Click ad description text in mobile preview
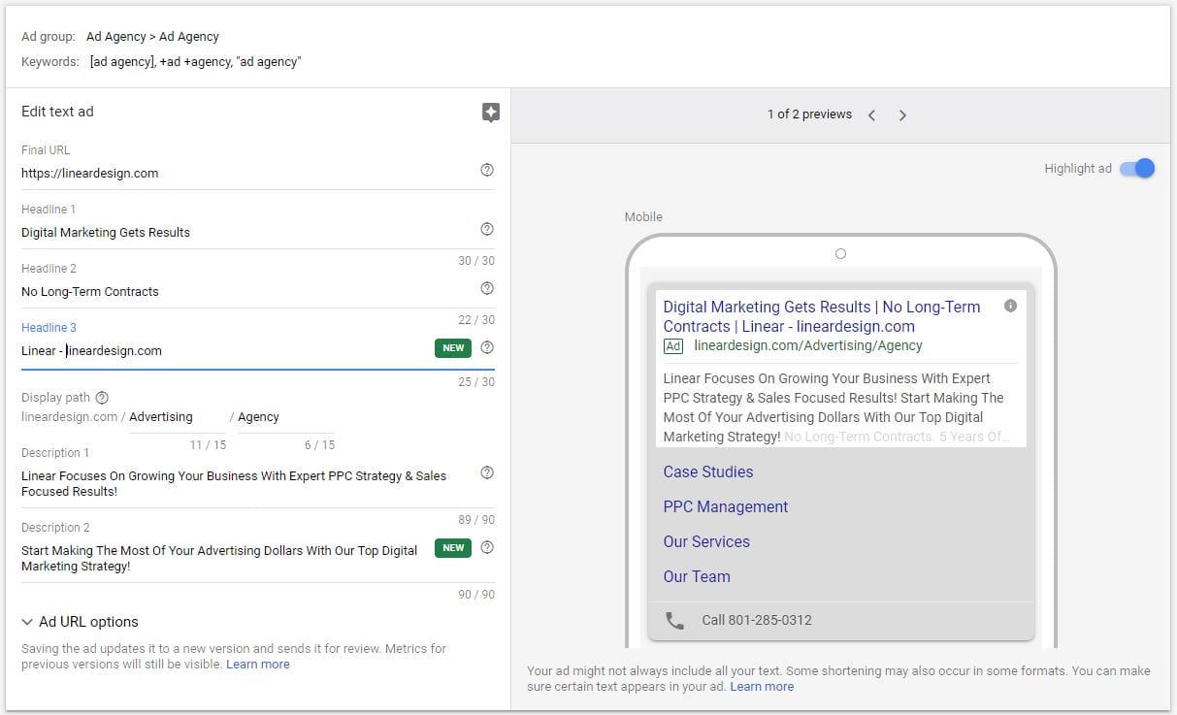This screenshot has width=1177, height=715. tap(836, 407)
